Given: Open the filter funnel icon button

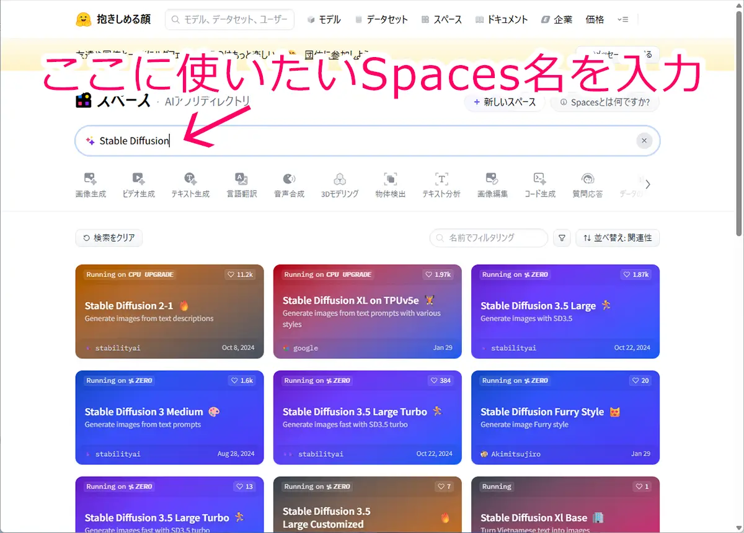Looking at the screenshot, I should [x=562, y=238].
